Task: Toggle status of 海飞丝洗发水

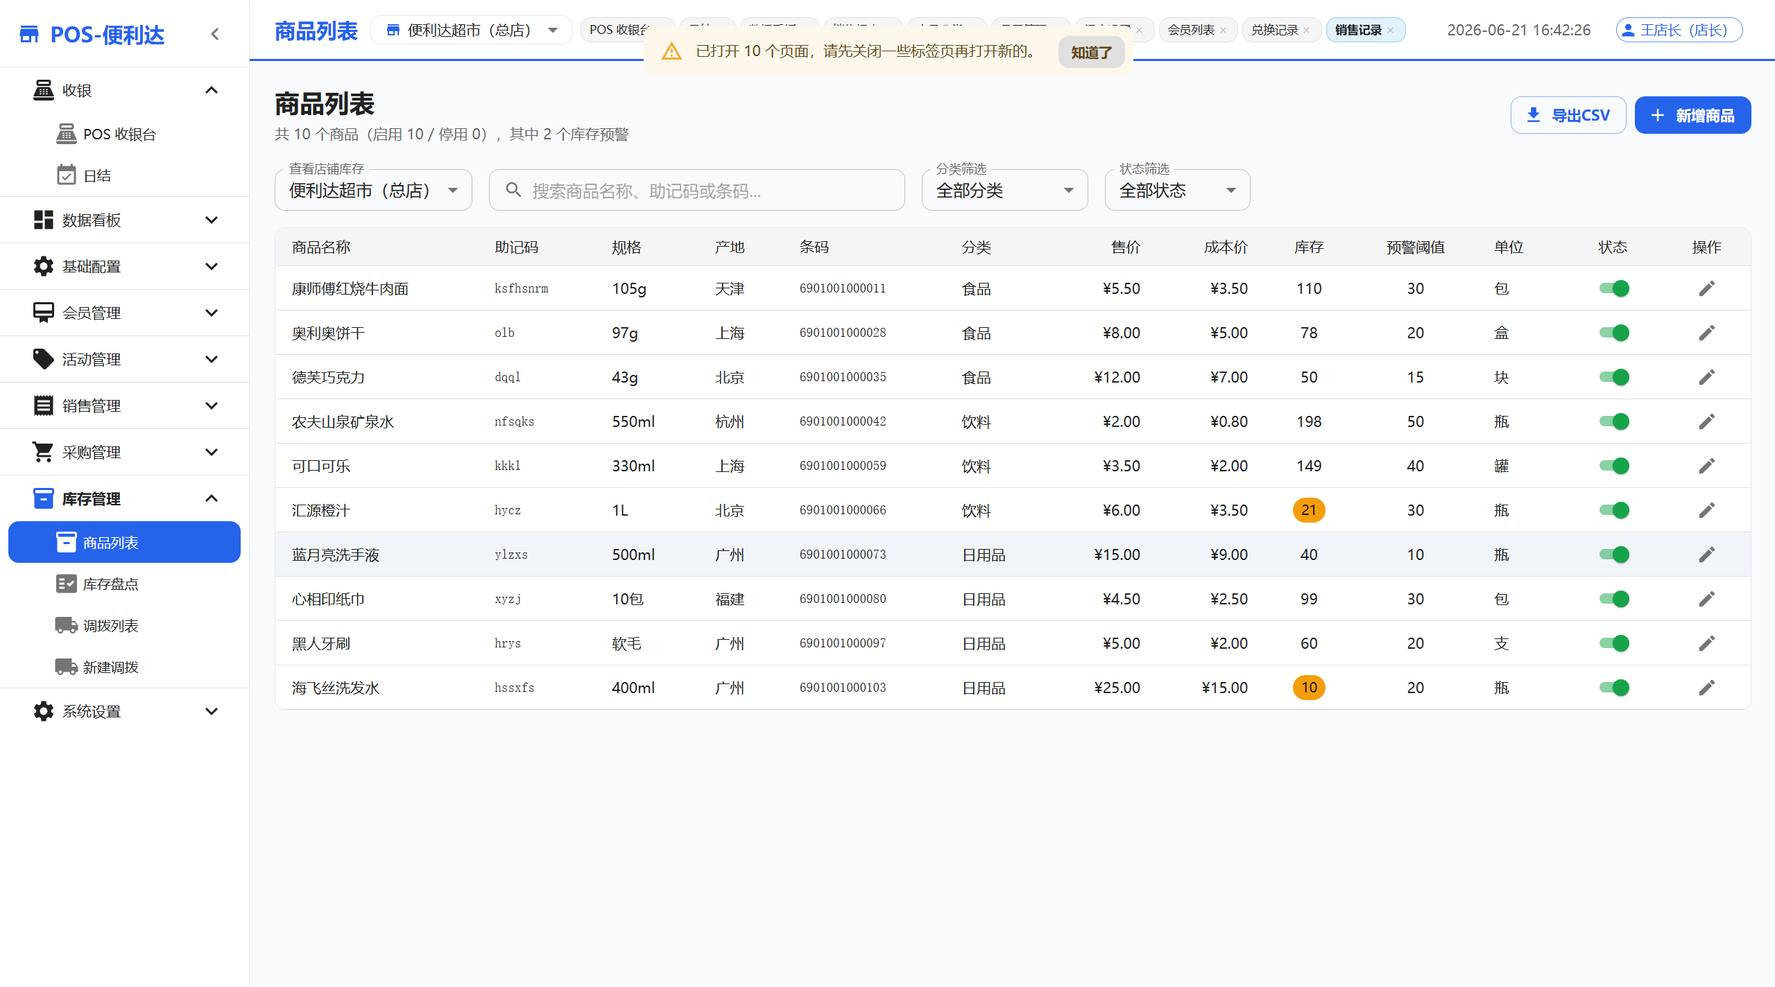Action: [1614, 688]
